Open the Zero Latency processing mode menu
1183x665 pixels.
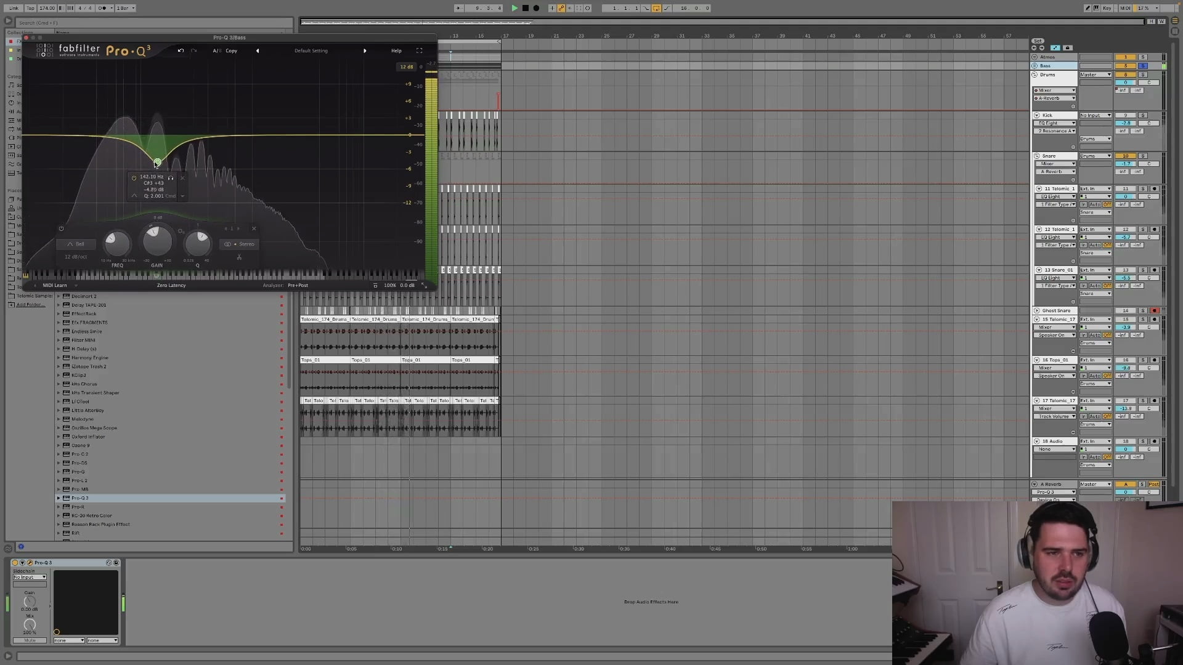click(x=171, y=285)
